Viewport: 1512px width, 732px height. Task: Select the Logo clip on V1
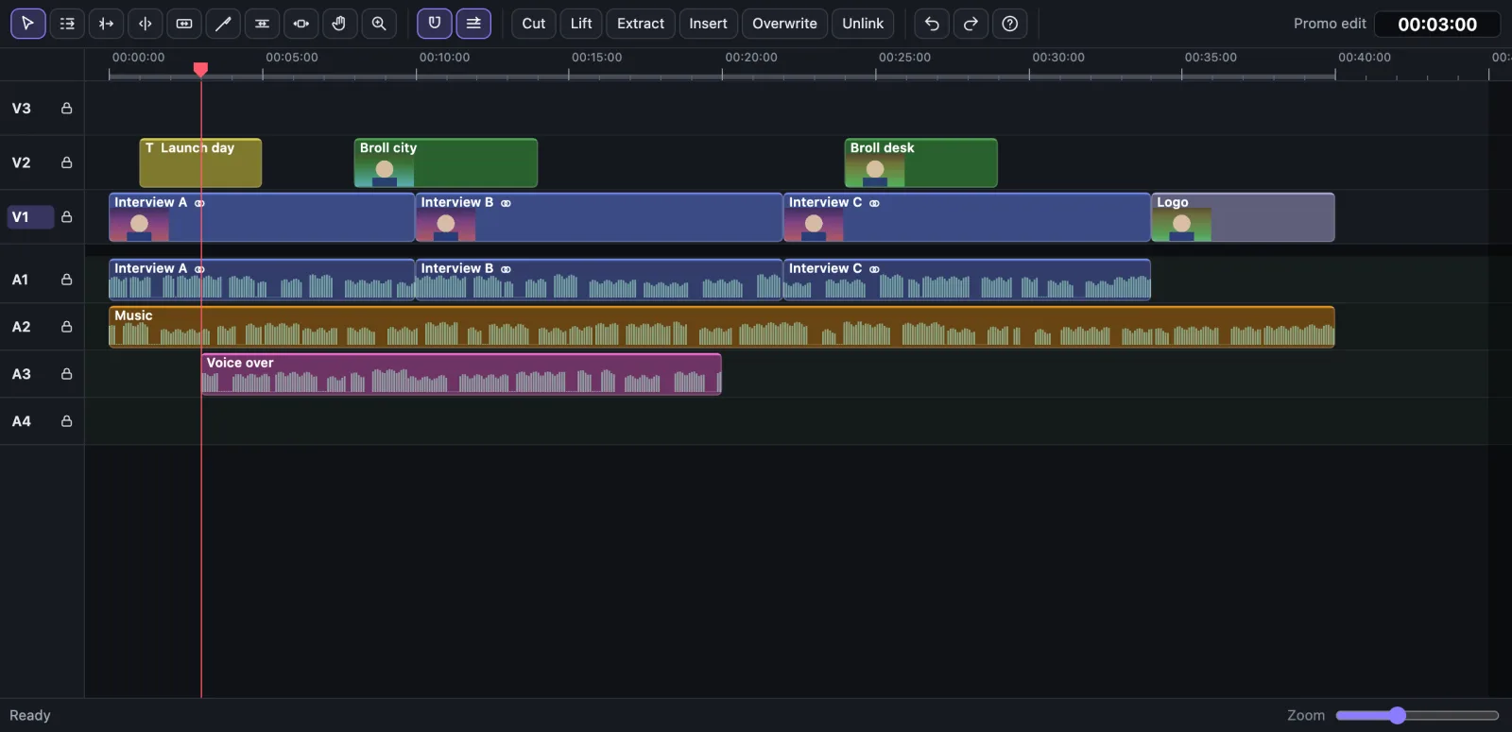[x=1243, y=217]
